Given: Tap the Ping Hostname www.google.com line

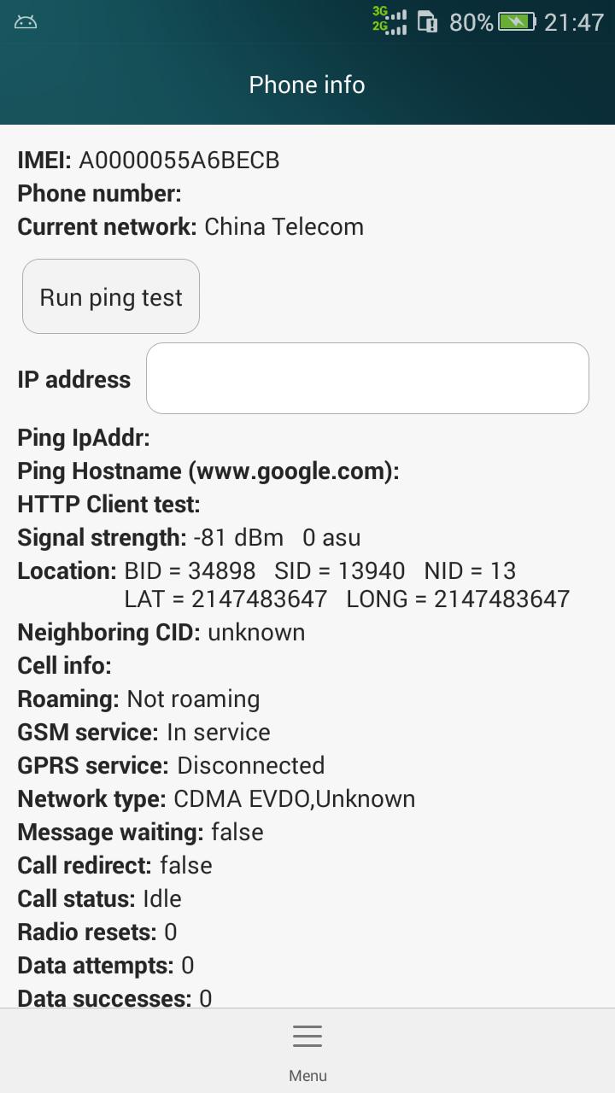Looking at the screenshot, I should point(208,471).
